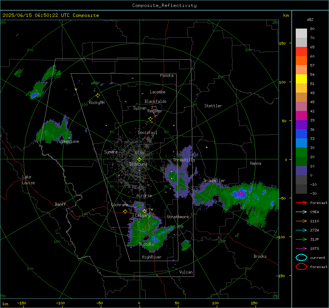The width and height of the screenshot is (329, 308).
Task: Click the green 31JP arrow in the legend
Action: pyautogui.click(x=301, y=239)
